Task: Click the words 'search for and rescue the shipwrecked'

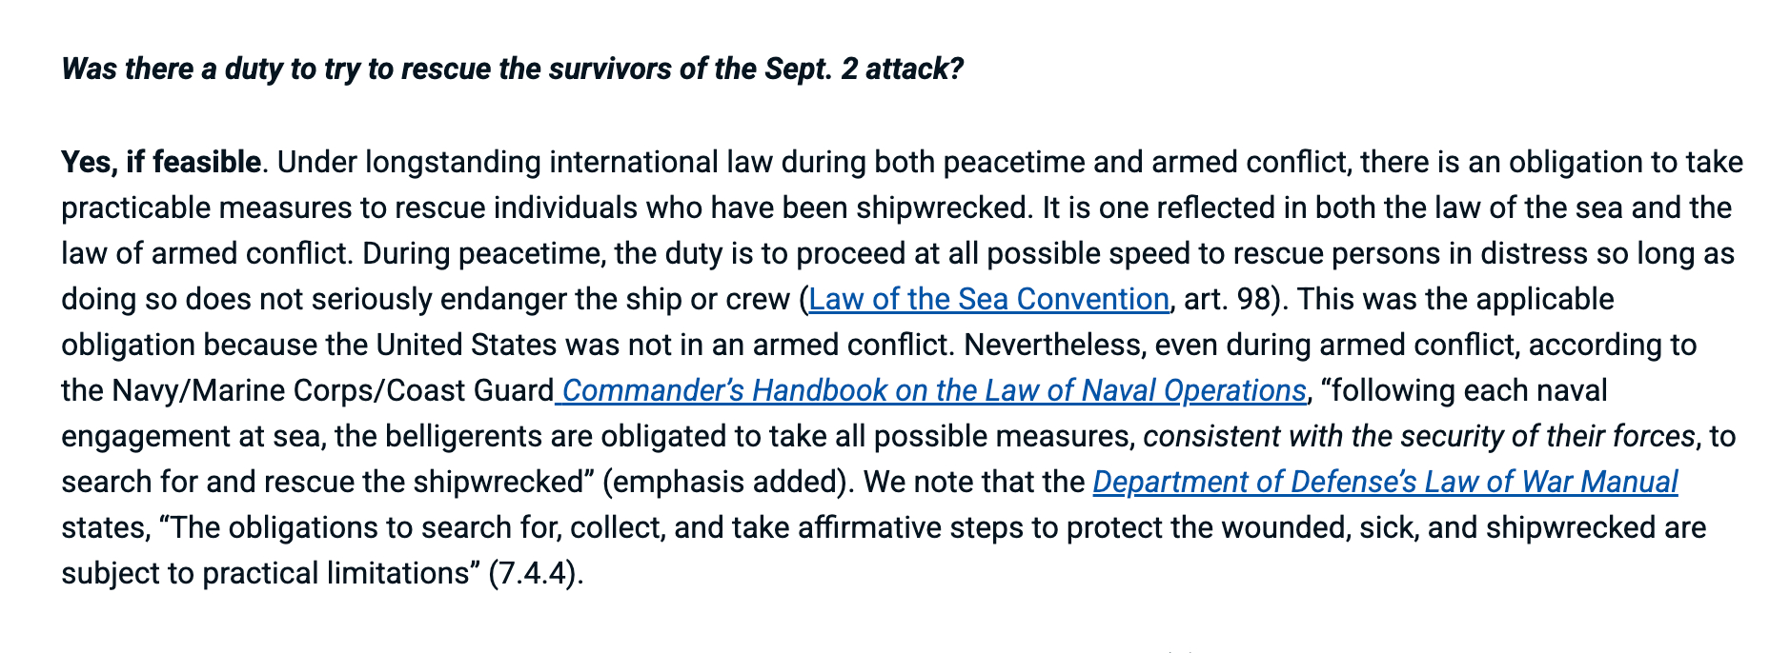Action: pos(322,482)
